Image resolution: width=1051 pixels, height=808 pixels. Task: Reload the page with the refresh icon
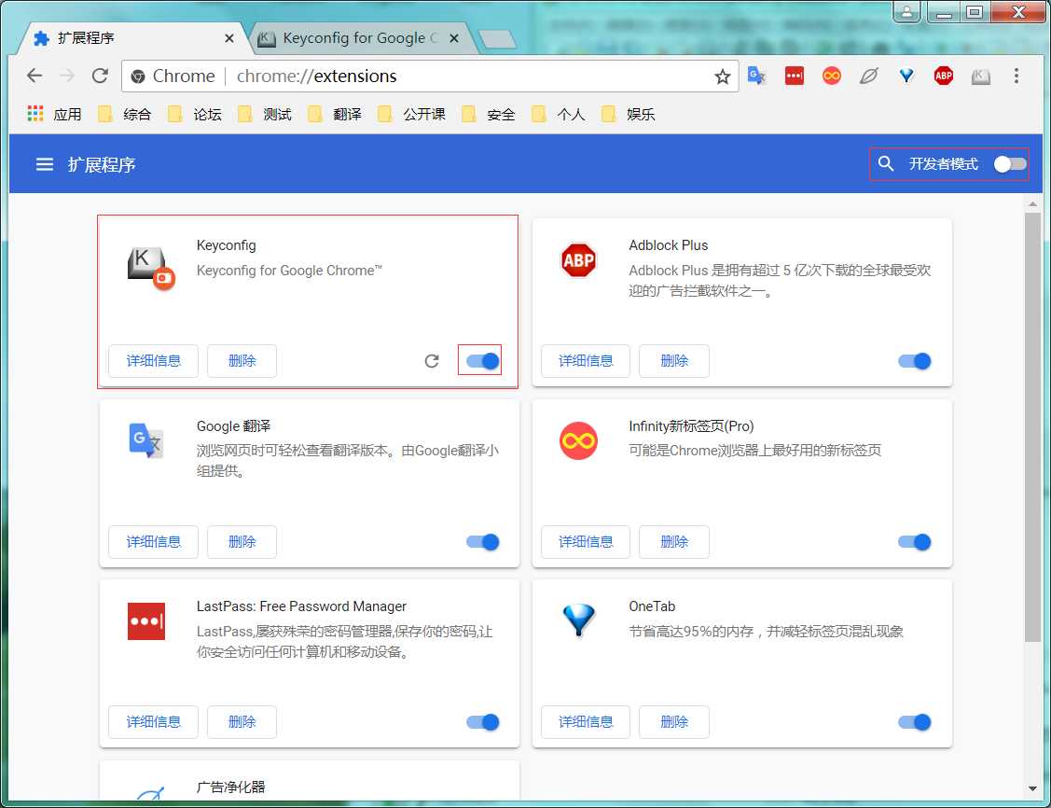(x=100, y=76)
